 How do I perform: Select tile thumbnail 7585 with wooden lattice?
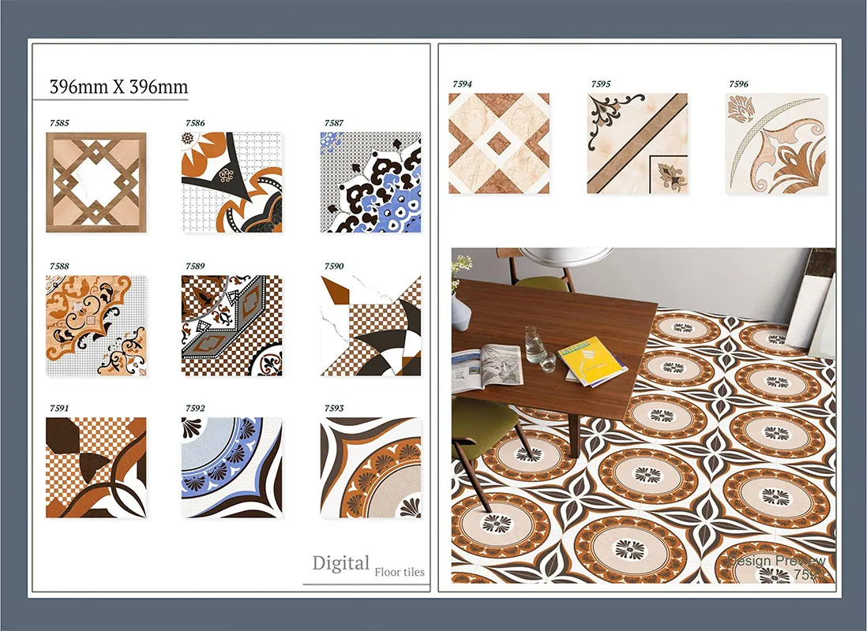96,182
